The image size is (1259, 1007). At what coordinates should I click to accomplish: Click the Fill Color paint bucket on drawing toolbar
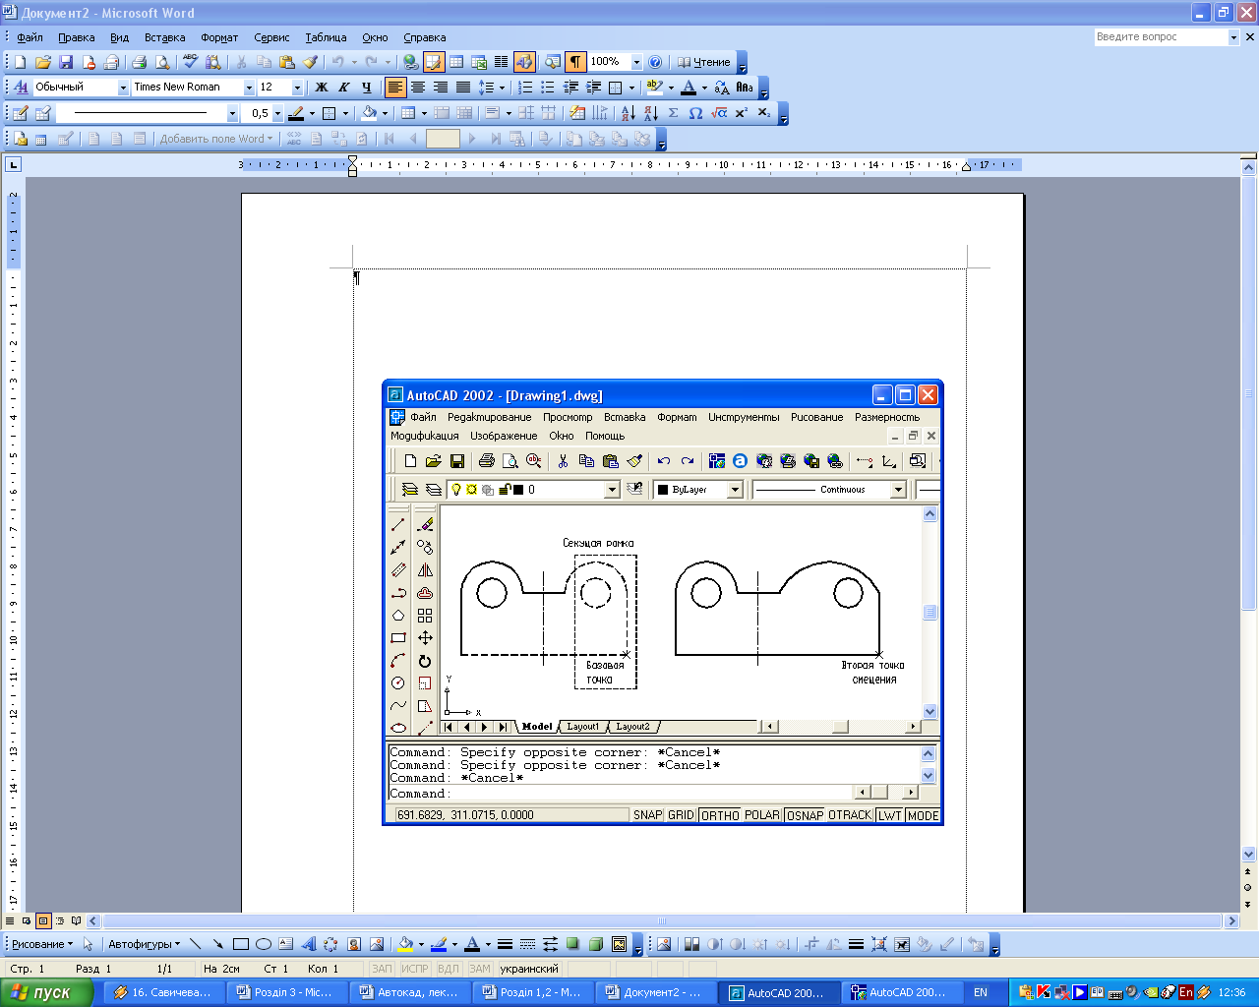(404, 944)
